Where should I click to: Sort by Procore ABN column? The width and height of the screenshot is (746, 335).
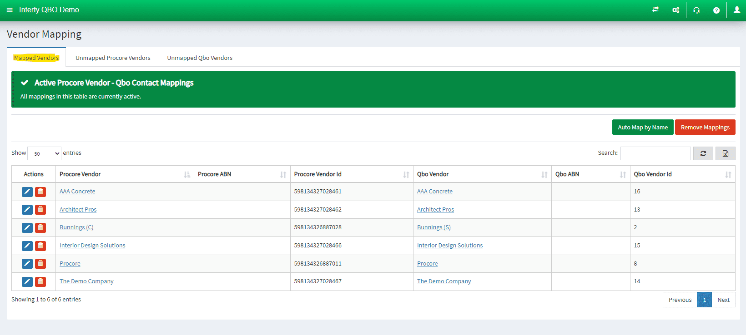tap(242, 174)
